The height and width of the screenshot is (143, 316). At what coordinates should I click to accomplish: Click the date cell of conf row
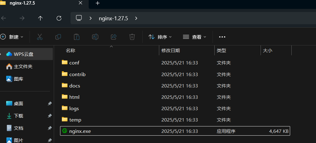[x=180, y=63]
